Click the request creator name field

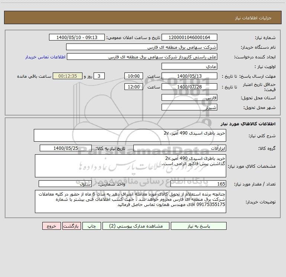[x=142, y=57]
